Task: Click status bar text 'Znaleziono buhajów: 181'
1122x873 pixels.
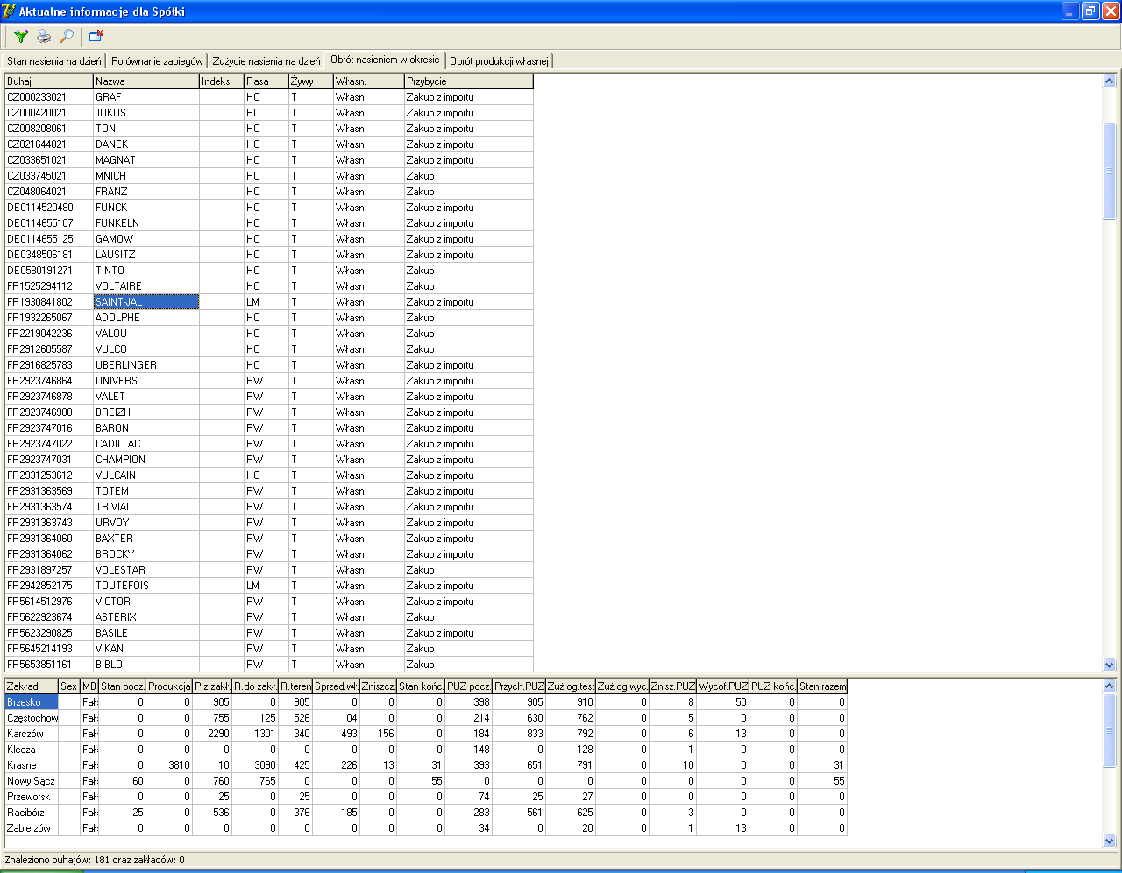Action: [x=56, y=860]
